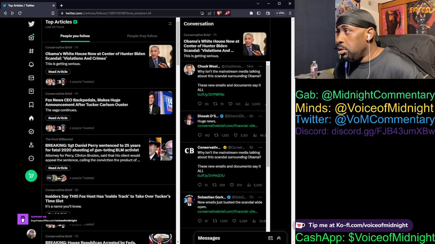Open Profile person icon in sidebar
435x244 pixels.
point(31,145)
